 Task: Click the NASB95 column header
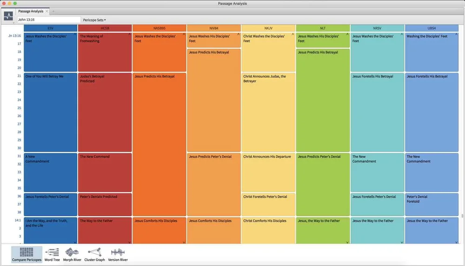pos(159,28)
